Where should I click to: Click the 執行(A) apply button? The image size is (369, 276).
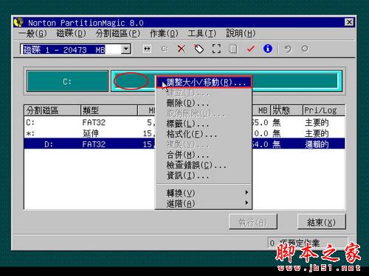click(253, 222)
